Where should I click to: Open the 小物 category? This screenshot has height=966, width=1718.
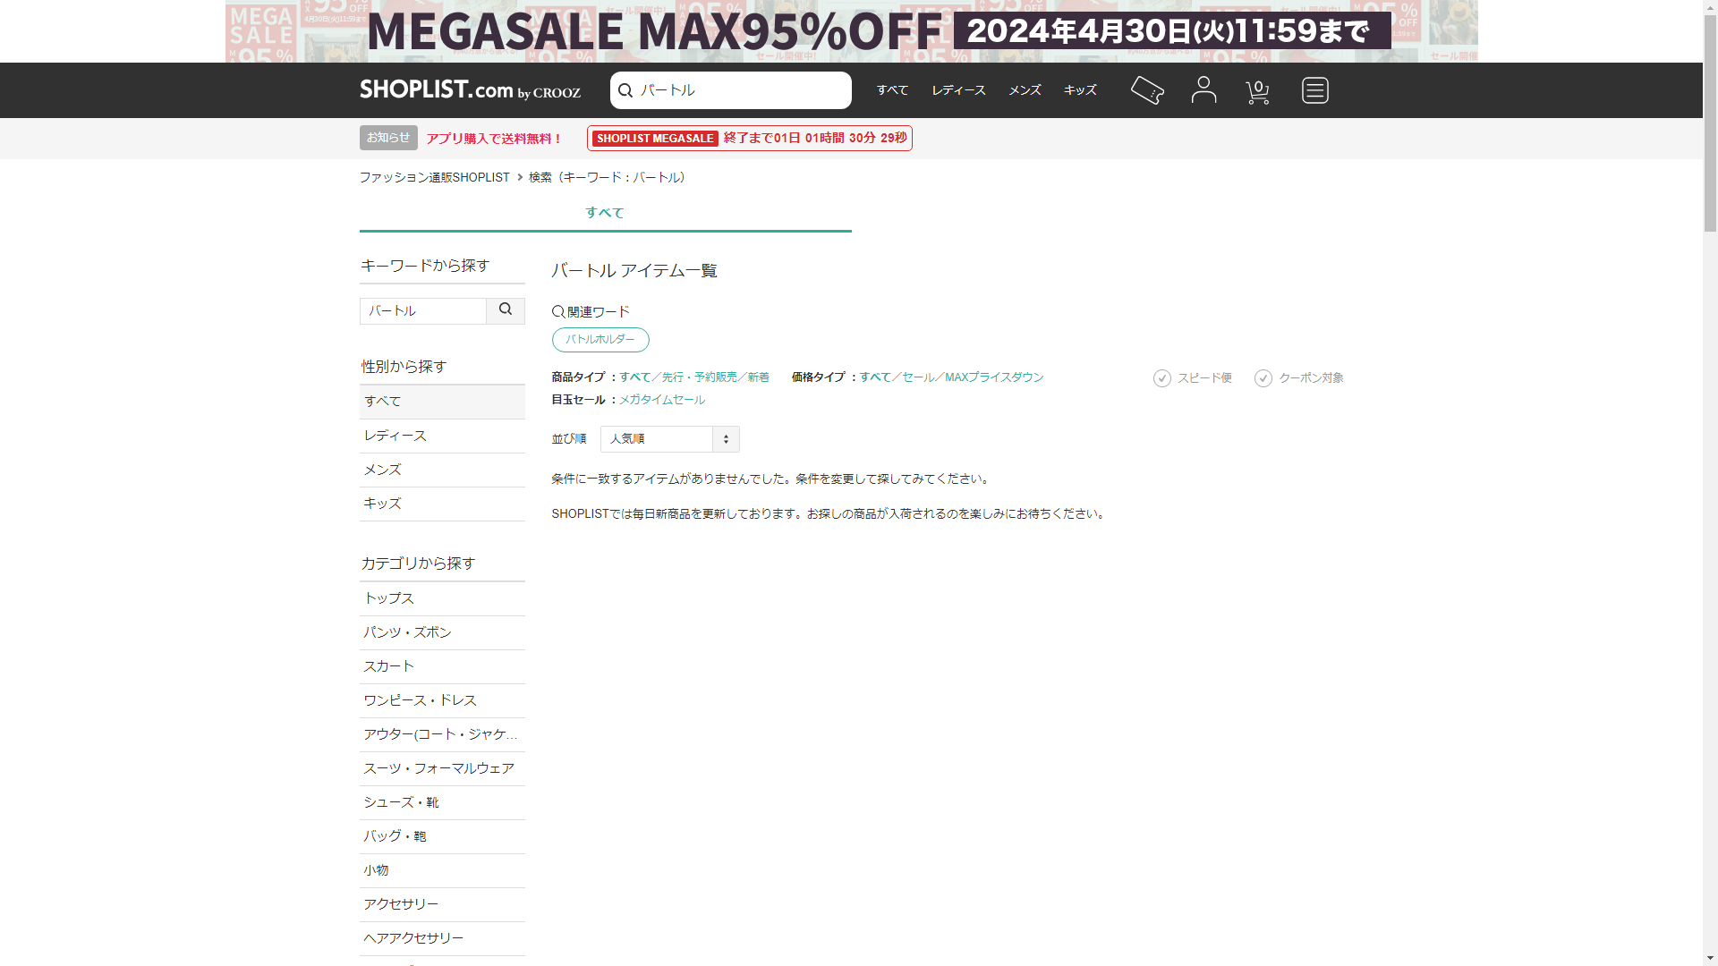442,870
